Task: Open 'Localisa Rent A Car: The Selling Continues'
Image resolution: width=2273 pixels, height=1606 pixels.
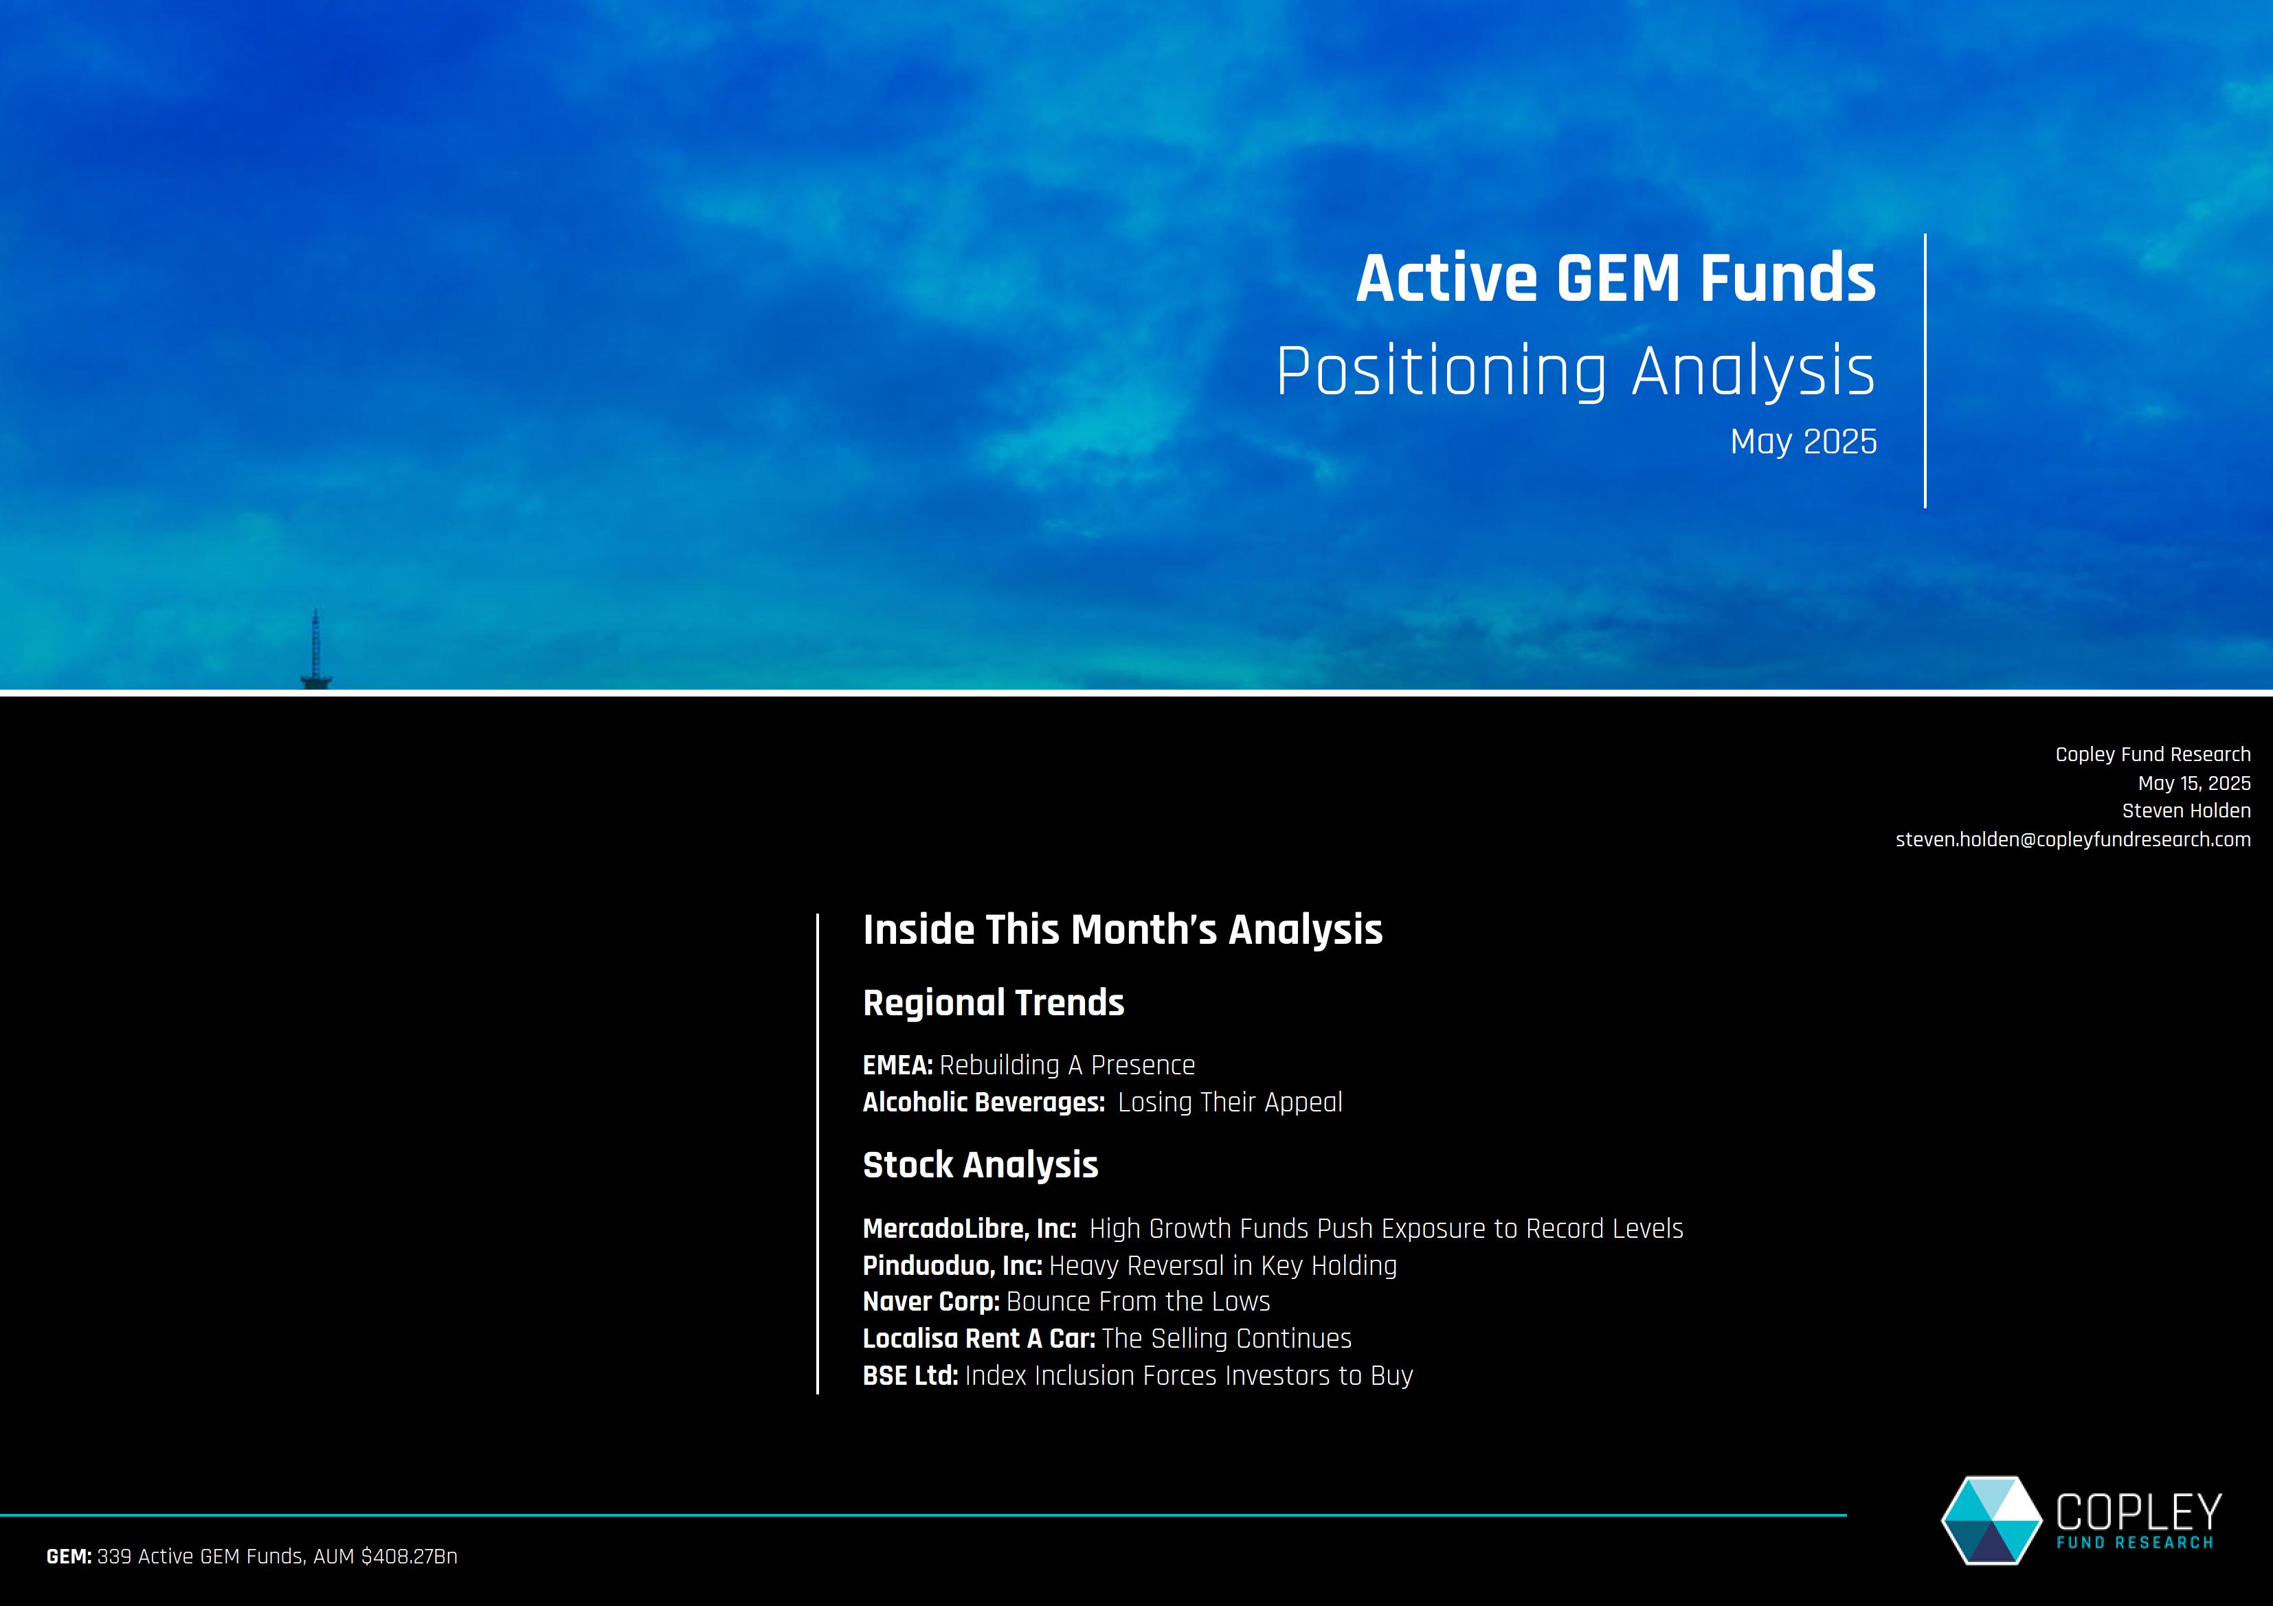Action: pos(1107,1338)
